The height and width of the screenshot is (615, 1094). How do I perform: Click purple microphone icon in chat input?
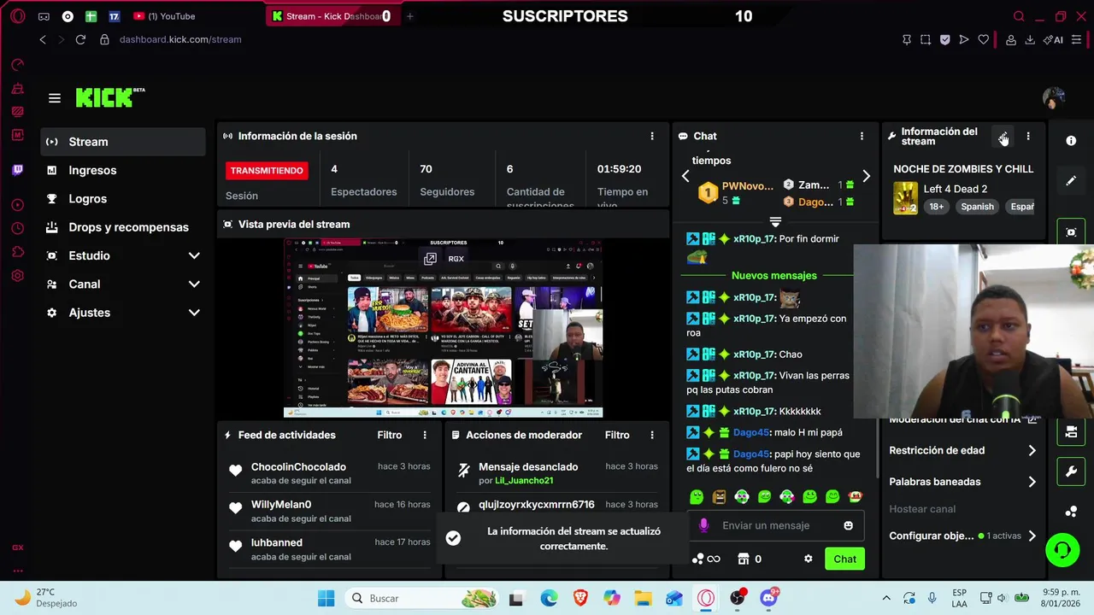point(703,525)
